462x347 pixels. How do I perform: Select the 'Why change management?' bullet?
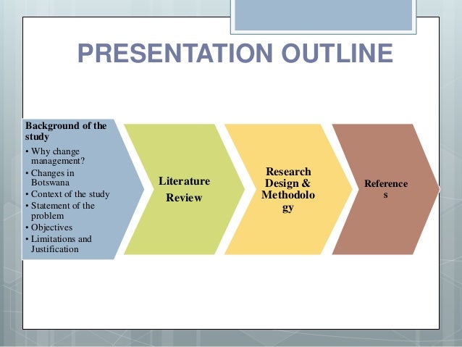click(55, 156)
